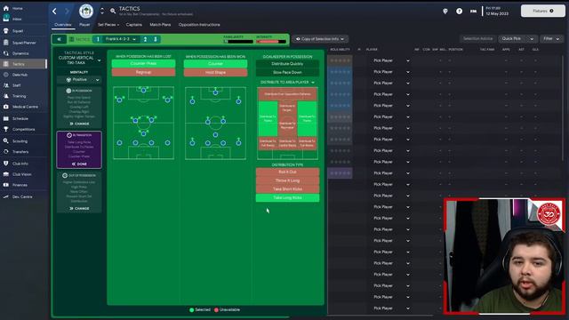Open the Dev. Centre sidebar icon
The width and height of the screenshot is (569, 320).
coord(6,196)
